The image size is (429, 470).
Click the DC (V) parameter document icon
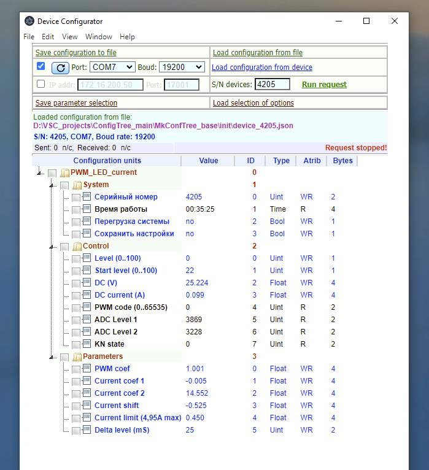coord(87,282)
